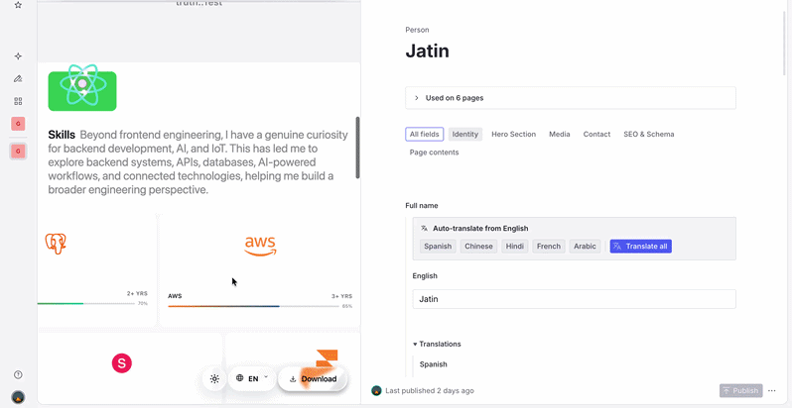
Task: Open the Page contents tab
Action: [434, 153]
